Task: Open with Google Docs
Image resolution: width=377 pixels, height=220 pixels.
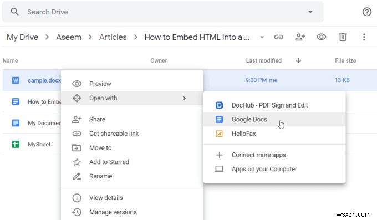Action: (274, 119)
